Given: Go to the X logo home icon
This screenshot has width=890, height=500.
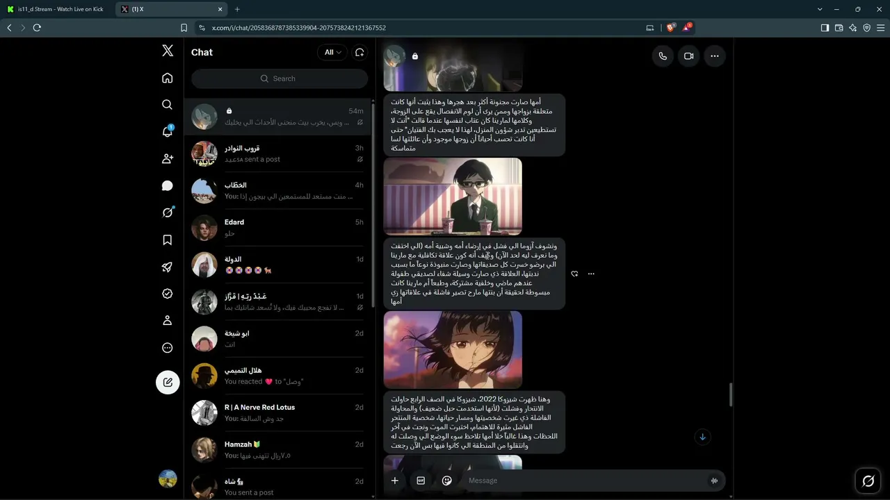Looking at the screenshot, I should pos(168,51).
